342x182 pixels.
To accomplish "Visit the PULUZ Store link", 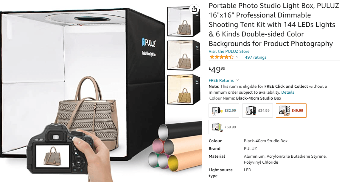I will 229,51.
